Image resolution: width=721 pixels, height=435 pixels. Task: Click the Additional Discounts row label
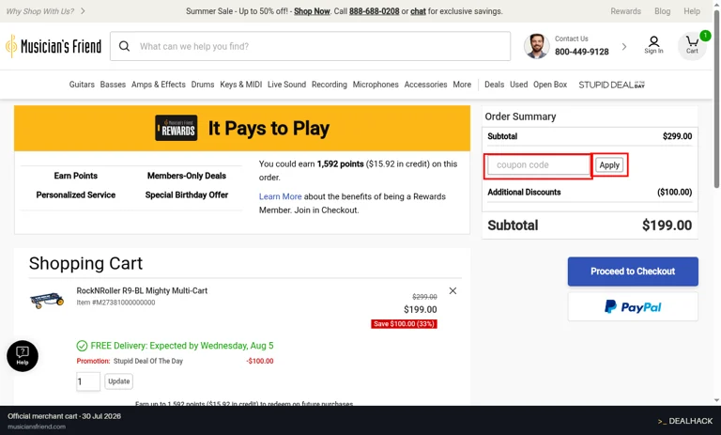point(524,193)
